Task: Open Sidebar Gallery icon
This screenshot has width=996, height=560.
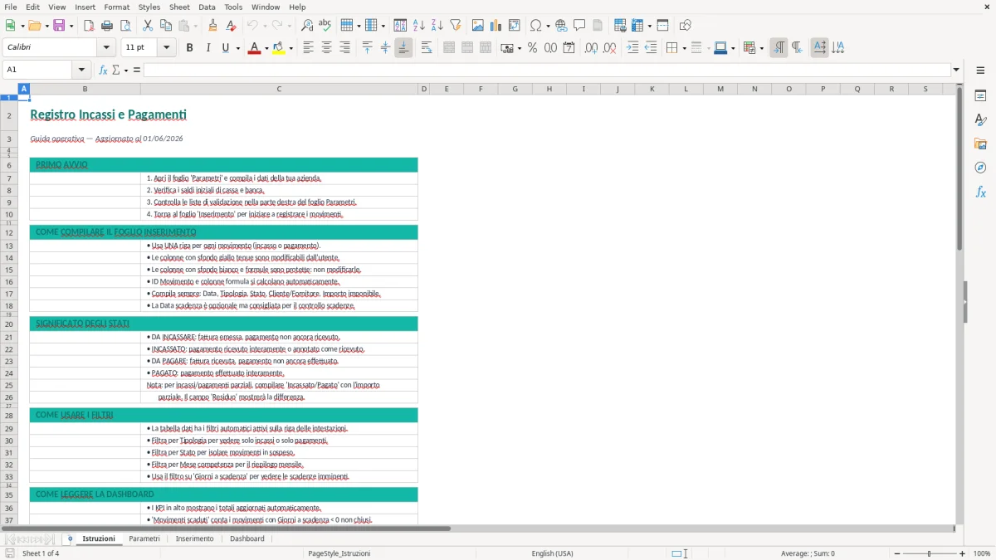Action: pyautogui.click(x=980, y=144)
